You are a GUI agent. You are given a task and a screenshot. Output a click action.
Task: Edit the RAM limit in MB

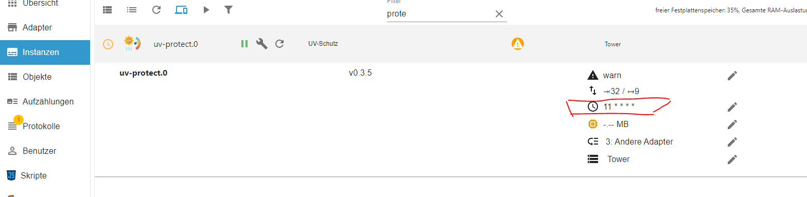[732, 124]
